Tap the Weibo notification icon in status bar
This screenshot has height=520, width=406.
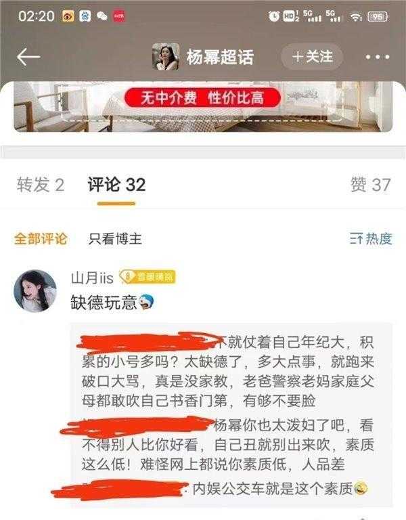[68, 16]
